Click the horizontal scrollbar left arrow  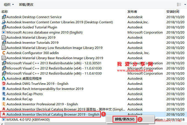(2, 124)
